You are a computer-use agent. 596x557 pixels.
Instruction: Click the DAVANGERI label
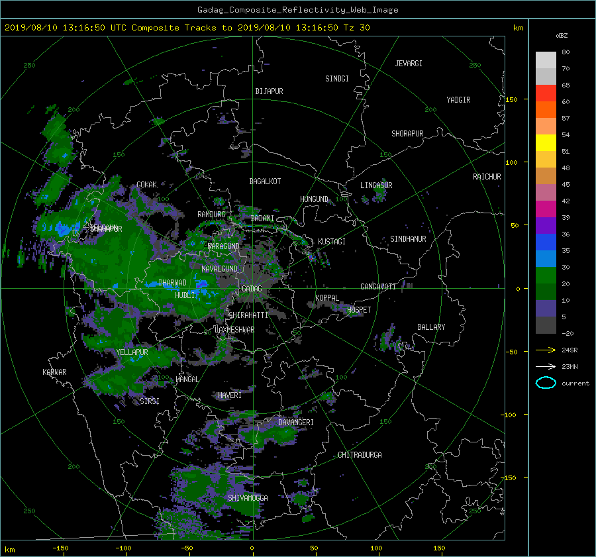click(296, 423)
